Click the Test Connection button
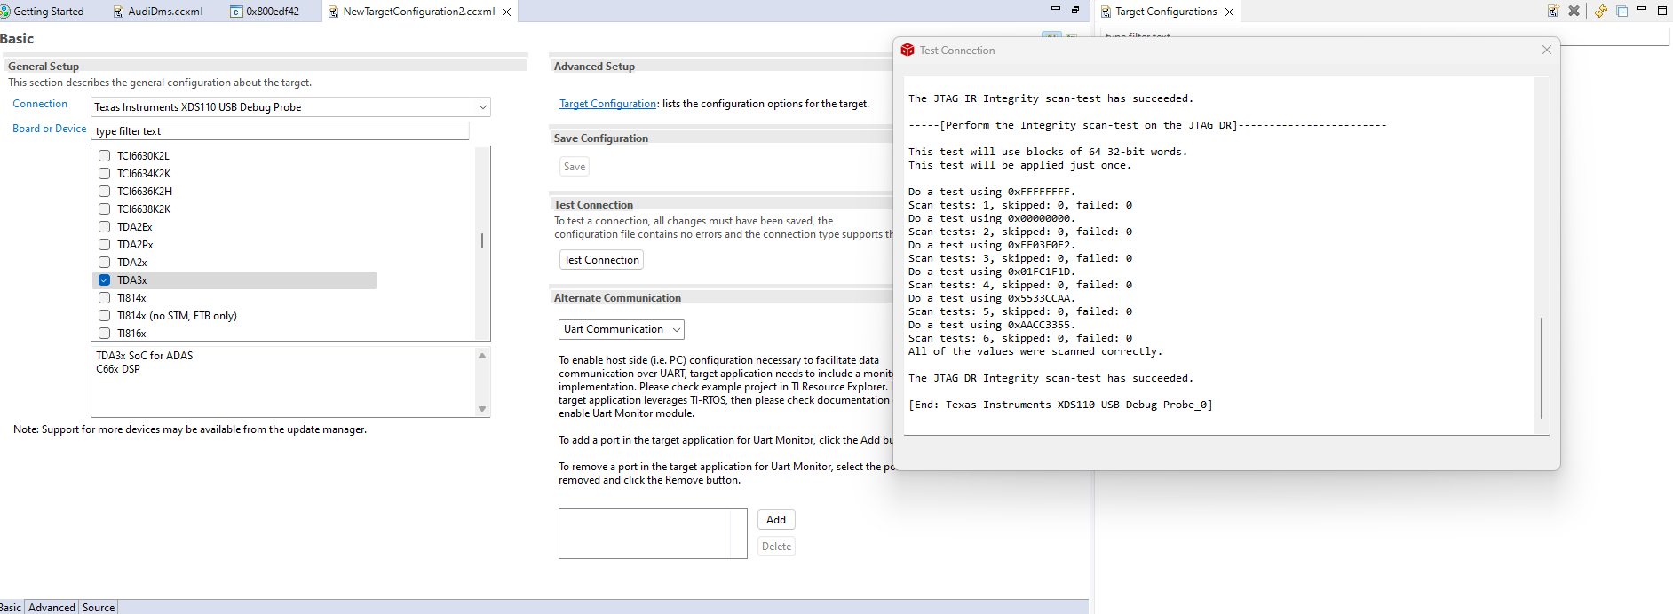 (x=601, y=260)
